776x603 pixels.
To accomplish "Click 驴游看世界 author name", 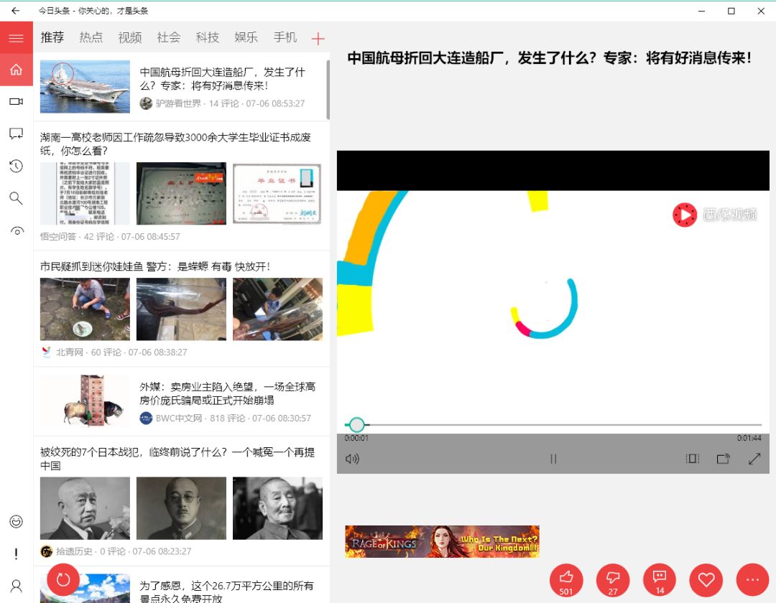I will tap(178, 103).
